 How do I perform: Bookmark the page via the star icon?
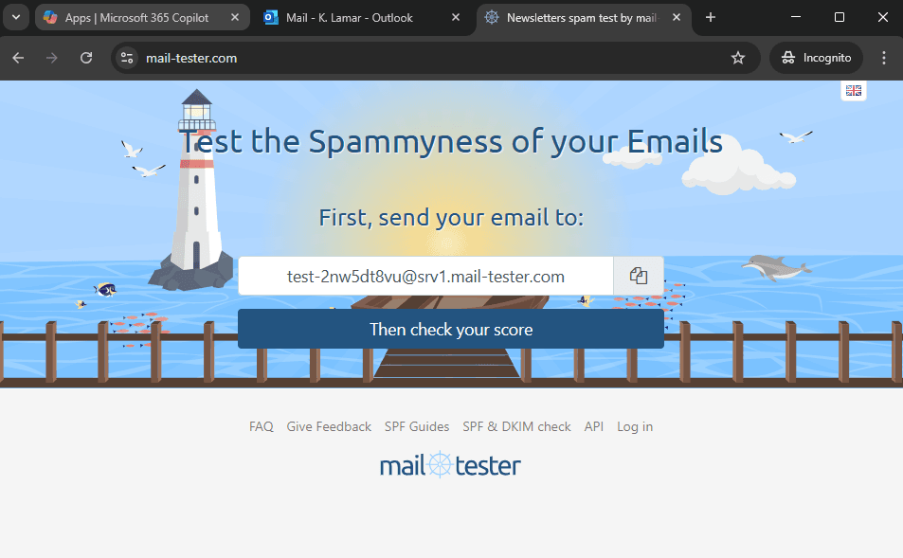[738, 58]
